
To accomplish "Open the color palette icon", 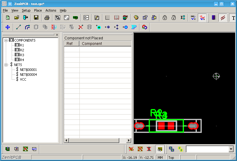I will click(x=136, y=18).
